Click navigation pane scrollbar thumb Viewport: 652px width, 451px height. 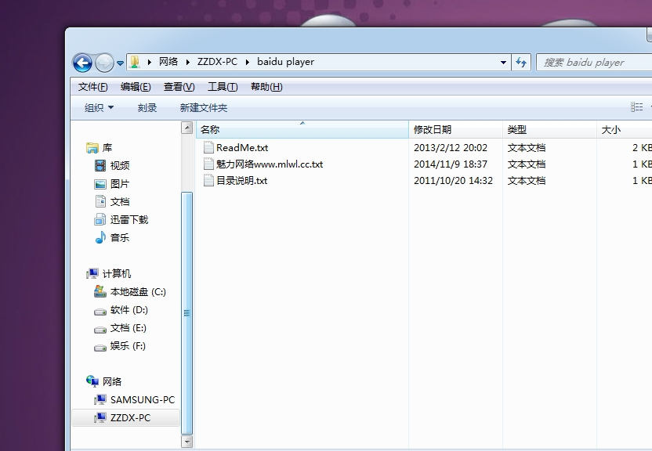(x=187, y=313)
